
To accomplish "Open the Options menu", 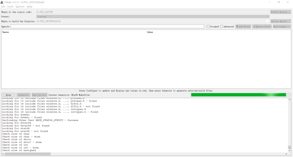I will 20,6.
